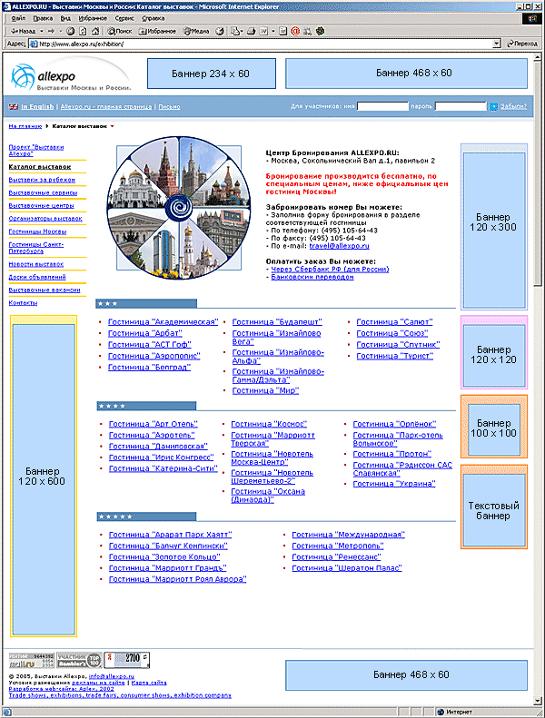Screen dimensions: 545x718
Task: Open the Гостиницы Москвы sidebar link
Action: 37,231
